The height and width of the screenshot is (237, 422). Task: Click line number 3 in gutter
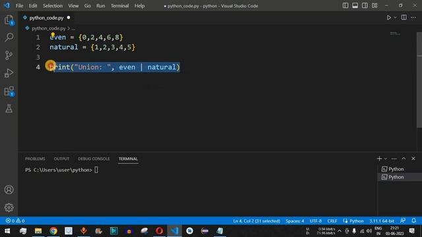[38, 57]
